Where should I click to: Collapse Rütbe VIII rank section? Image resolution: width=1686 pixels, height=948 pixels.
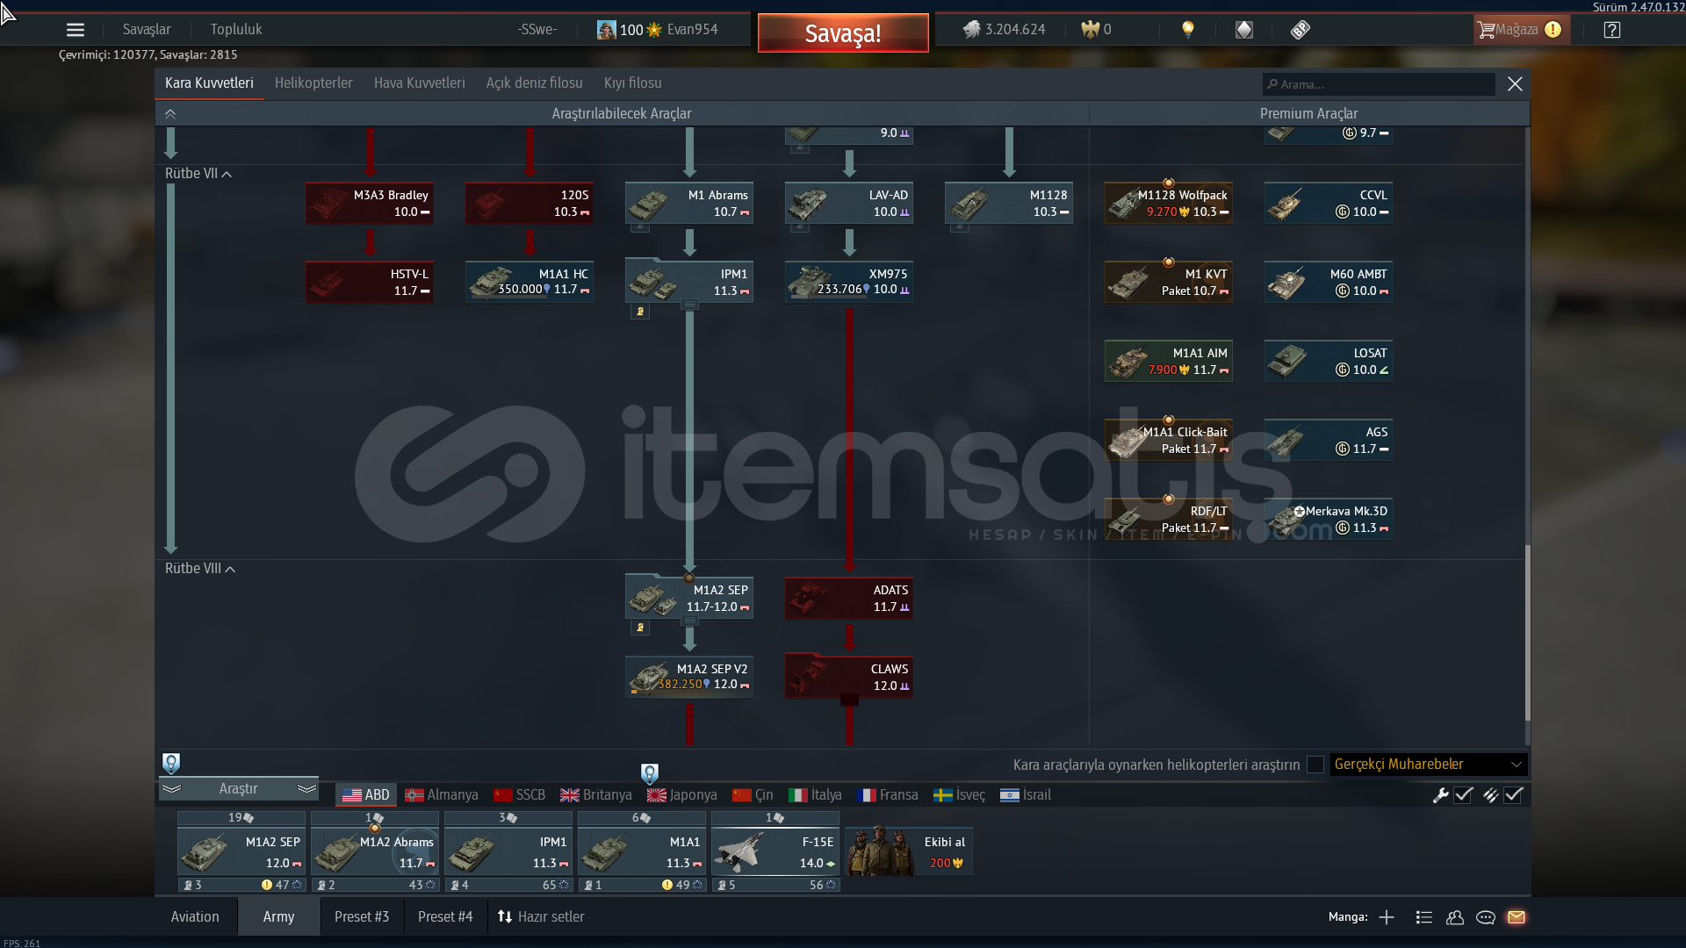(x=230, y=569)
